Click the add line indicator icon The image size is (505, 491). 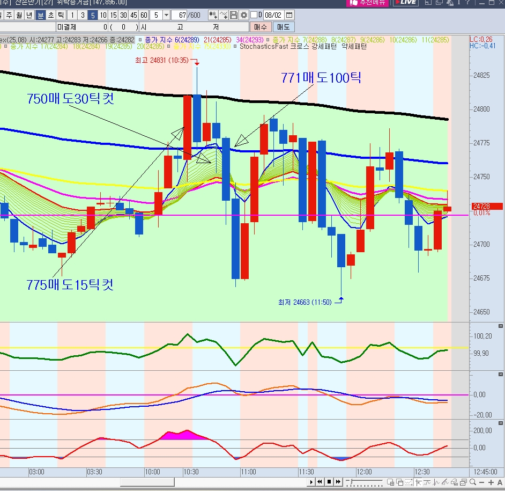[224, 15]
